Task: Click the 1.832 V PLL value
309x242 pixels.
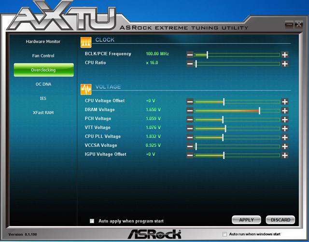Action: coord(153,136)
